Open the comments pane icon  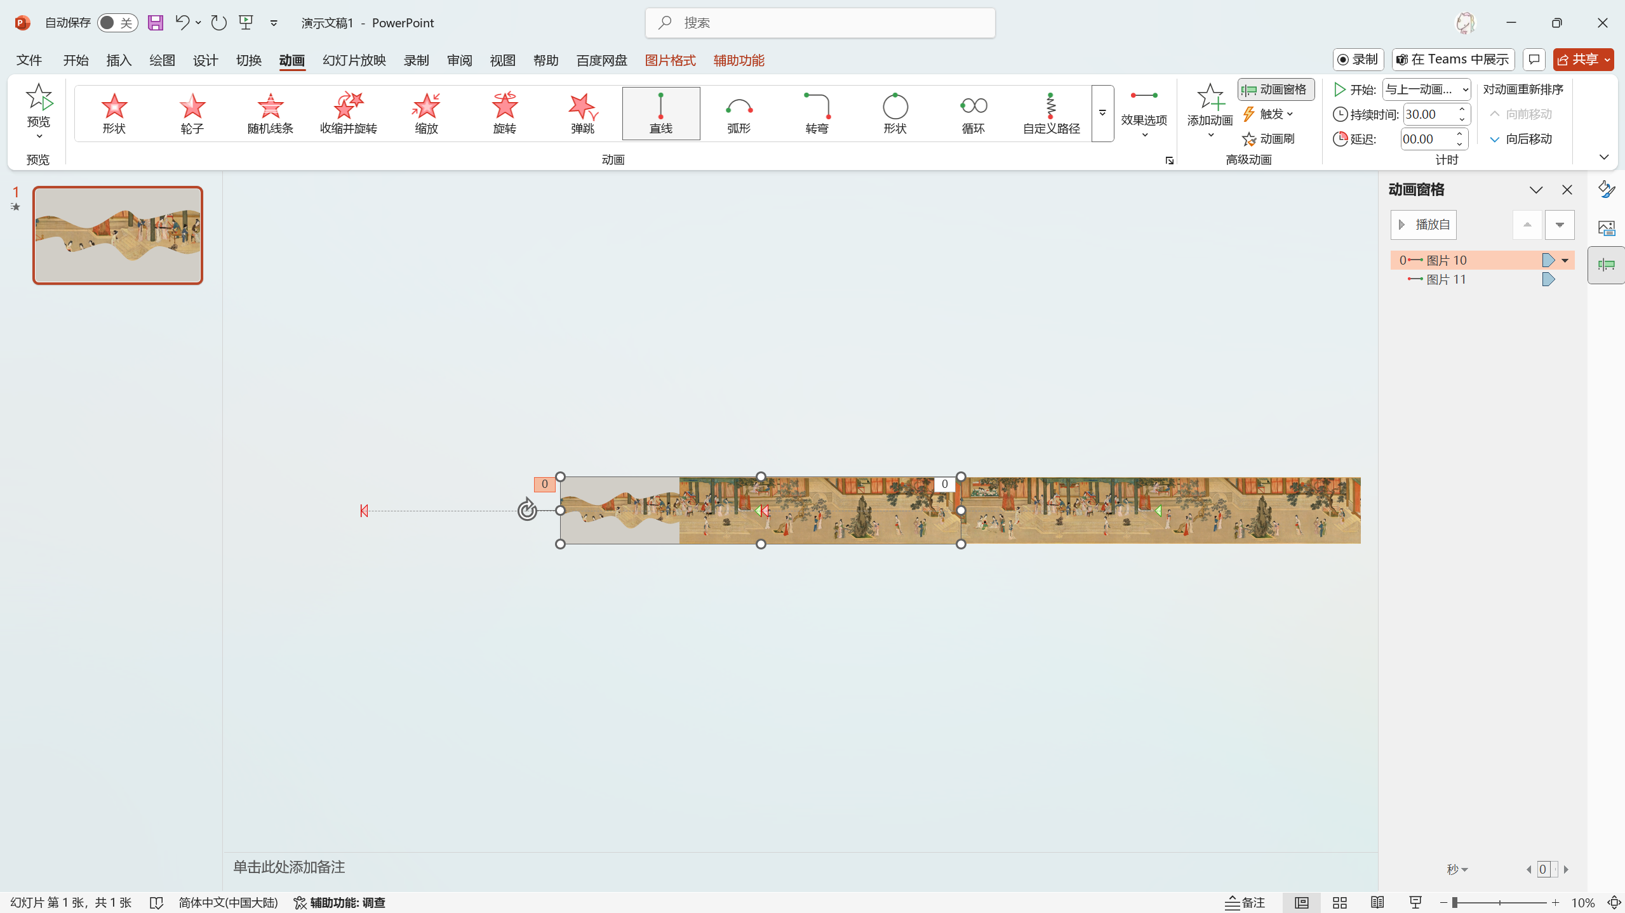click(1534, 60)
